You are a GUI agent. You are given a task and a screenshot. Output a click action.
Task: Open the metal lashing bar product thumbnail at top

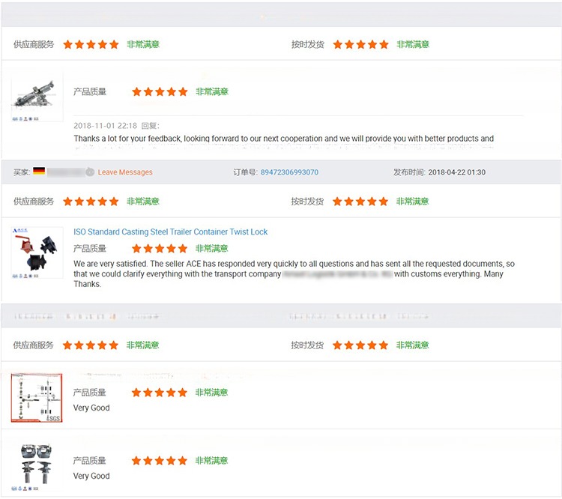click(37, 99)
